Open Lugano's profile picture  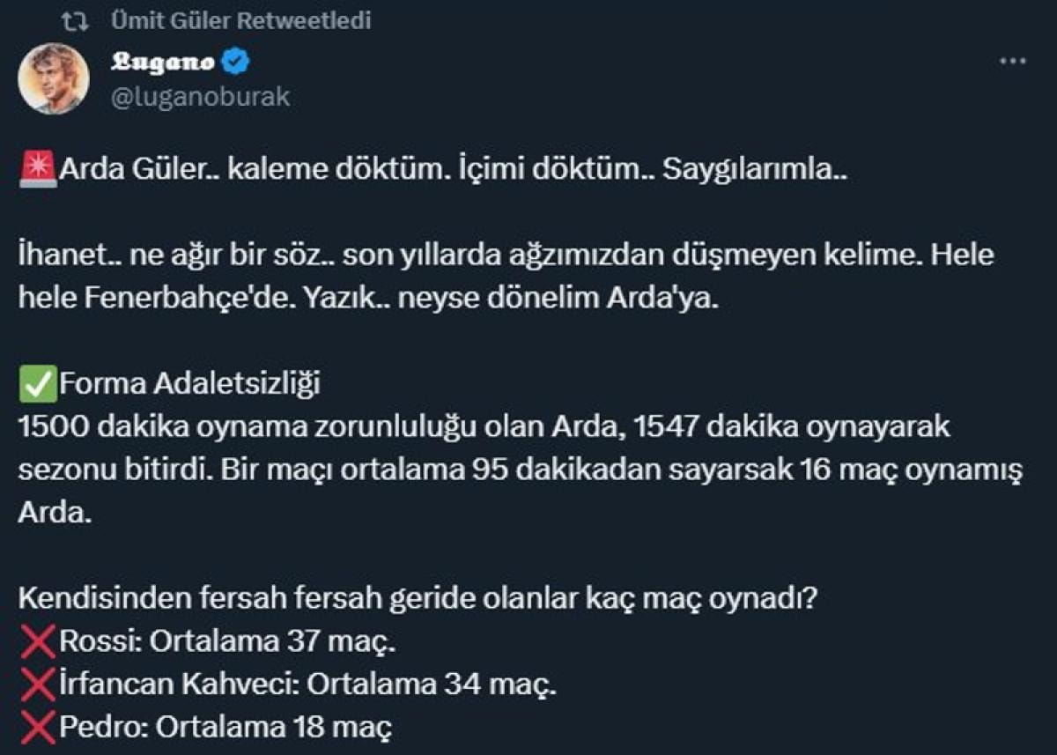coord(54,78)
